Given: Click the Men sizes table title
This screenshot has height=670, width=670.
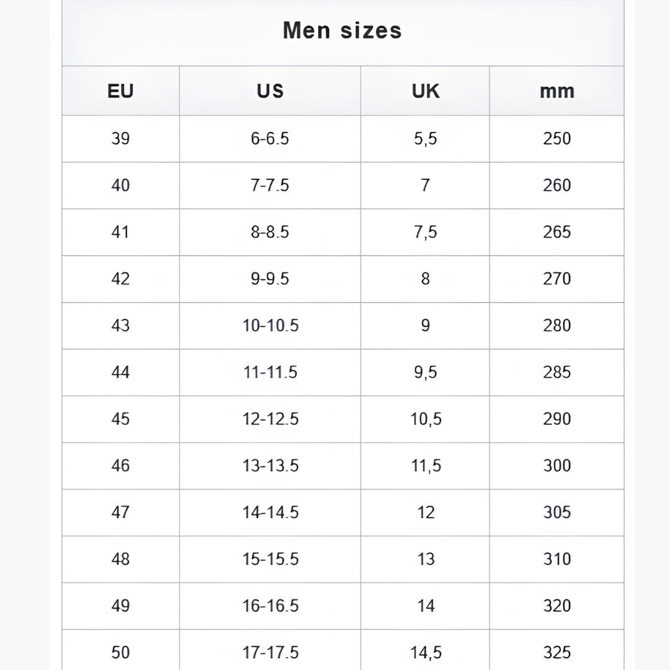Looking at the screenshot, I should coord(342,31).
